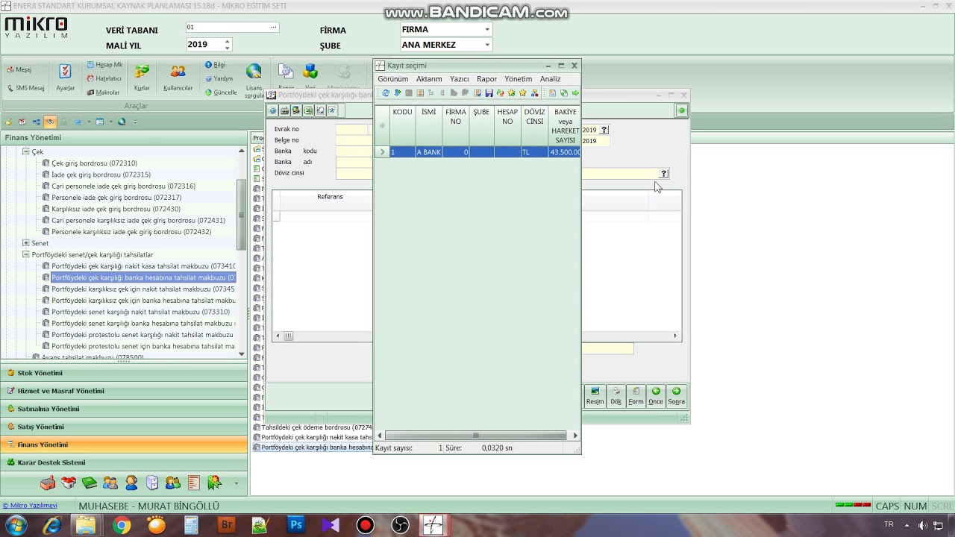Increase the Mali Yıl stepper
The height and width of the screenshot is (537, 955).
pos(227,42)
